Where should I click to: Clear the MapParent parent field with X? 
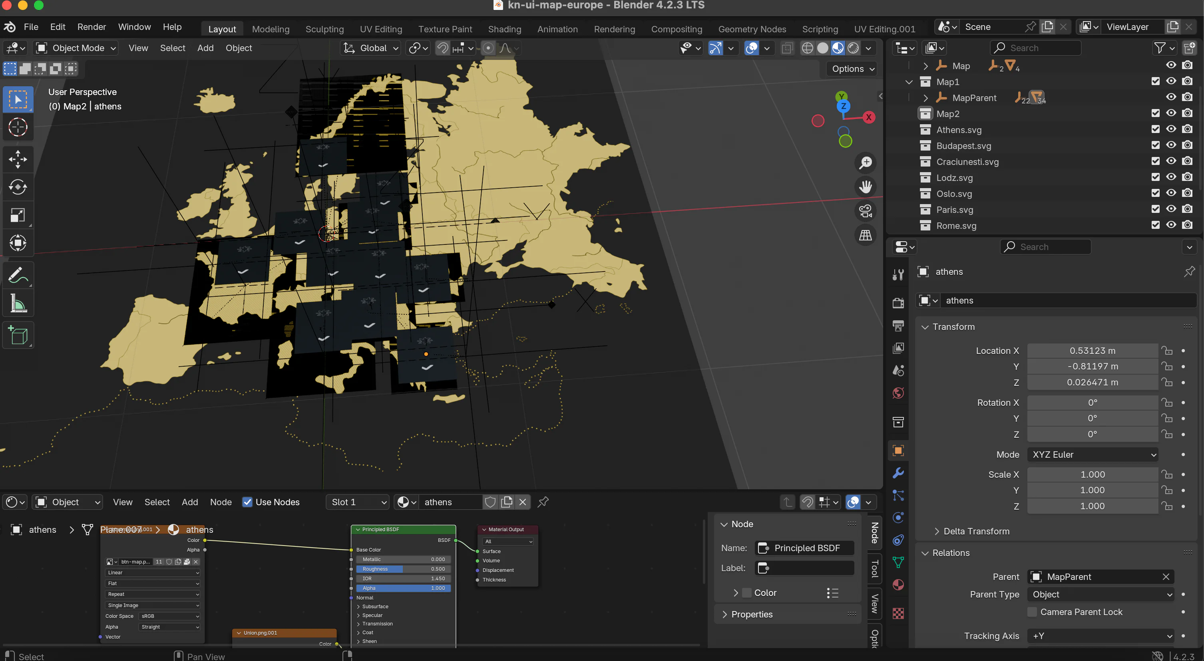tap(1166, 577)
